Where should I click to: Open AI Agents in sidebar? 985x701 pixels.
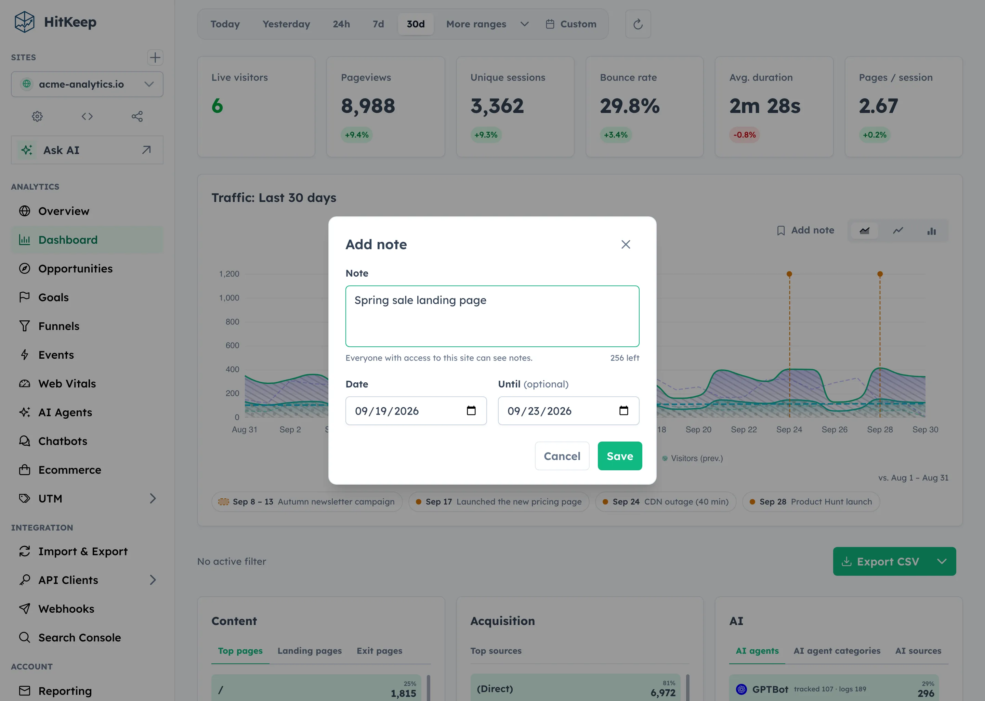point(87,412)
